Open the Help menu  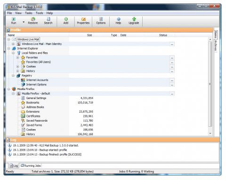tap(49, 13)
